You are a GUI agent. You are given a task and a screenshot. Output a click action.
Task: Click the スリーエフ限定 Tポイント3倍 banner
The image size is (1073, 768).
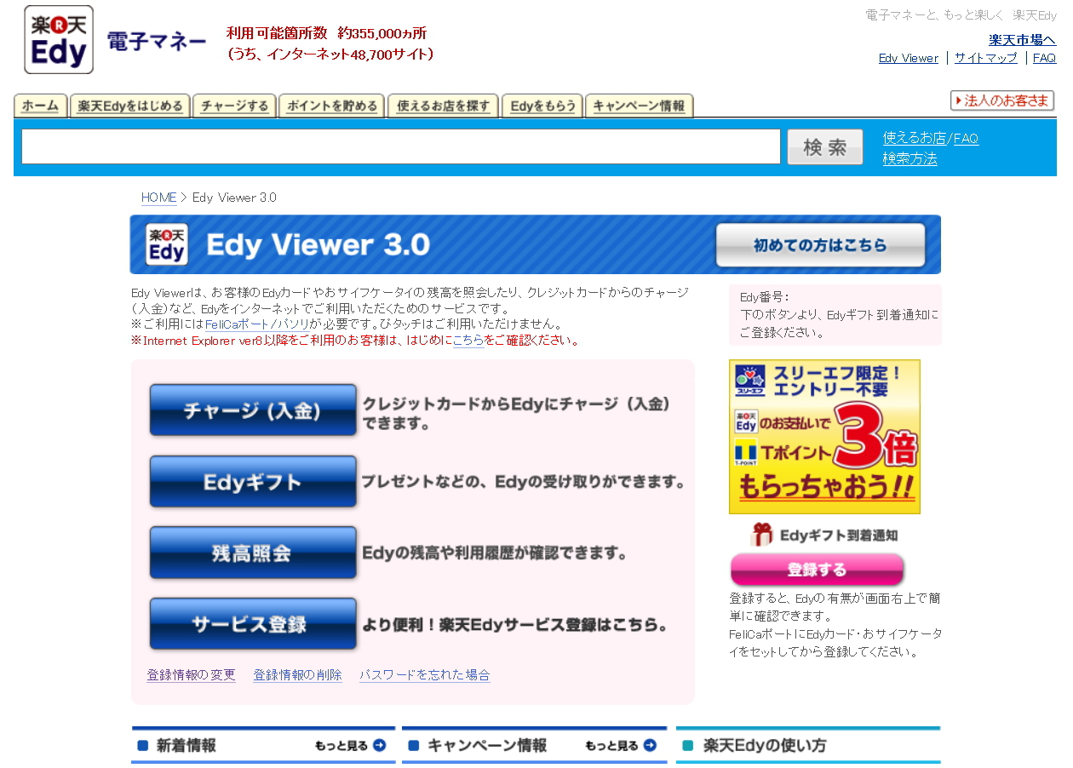click(824, 437)
